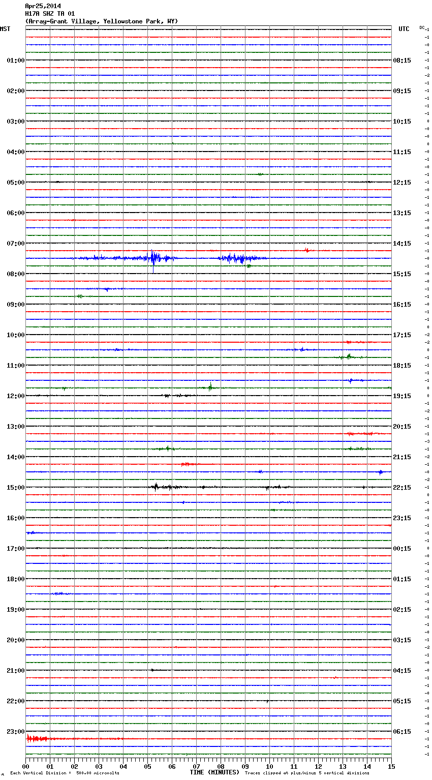The height and width of the screenshot is (780, 432).
Task: Select the 21:00 MST time label
Action: (15, 671)
